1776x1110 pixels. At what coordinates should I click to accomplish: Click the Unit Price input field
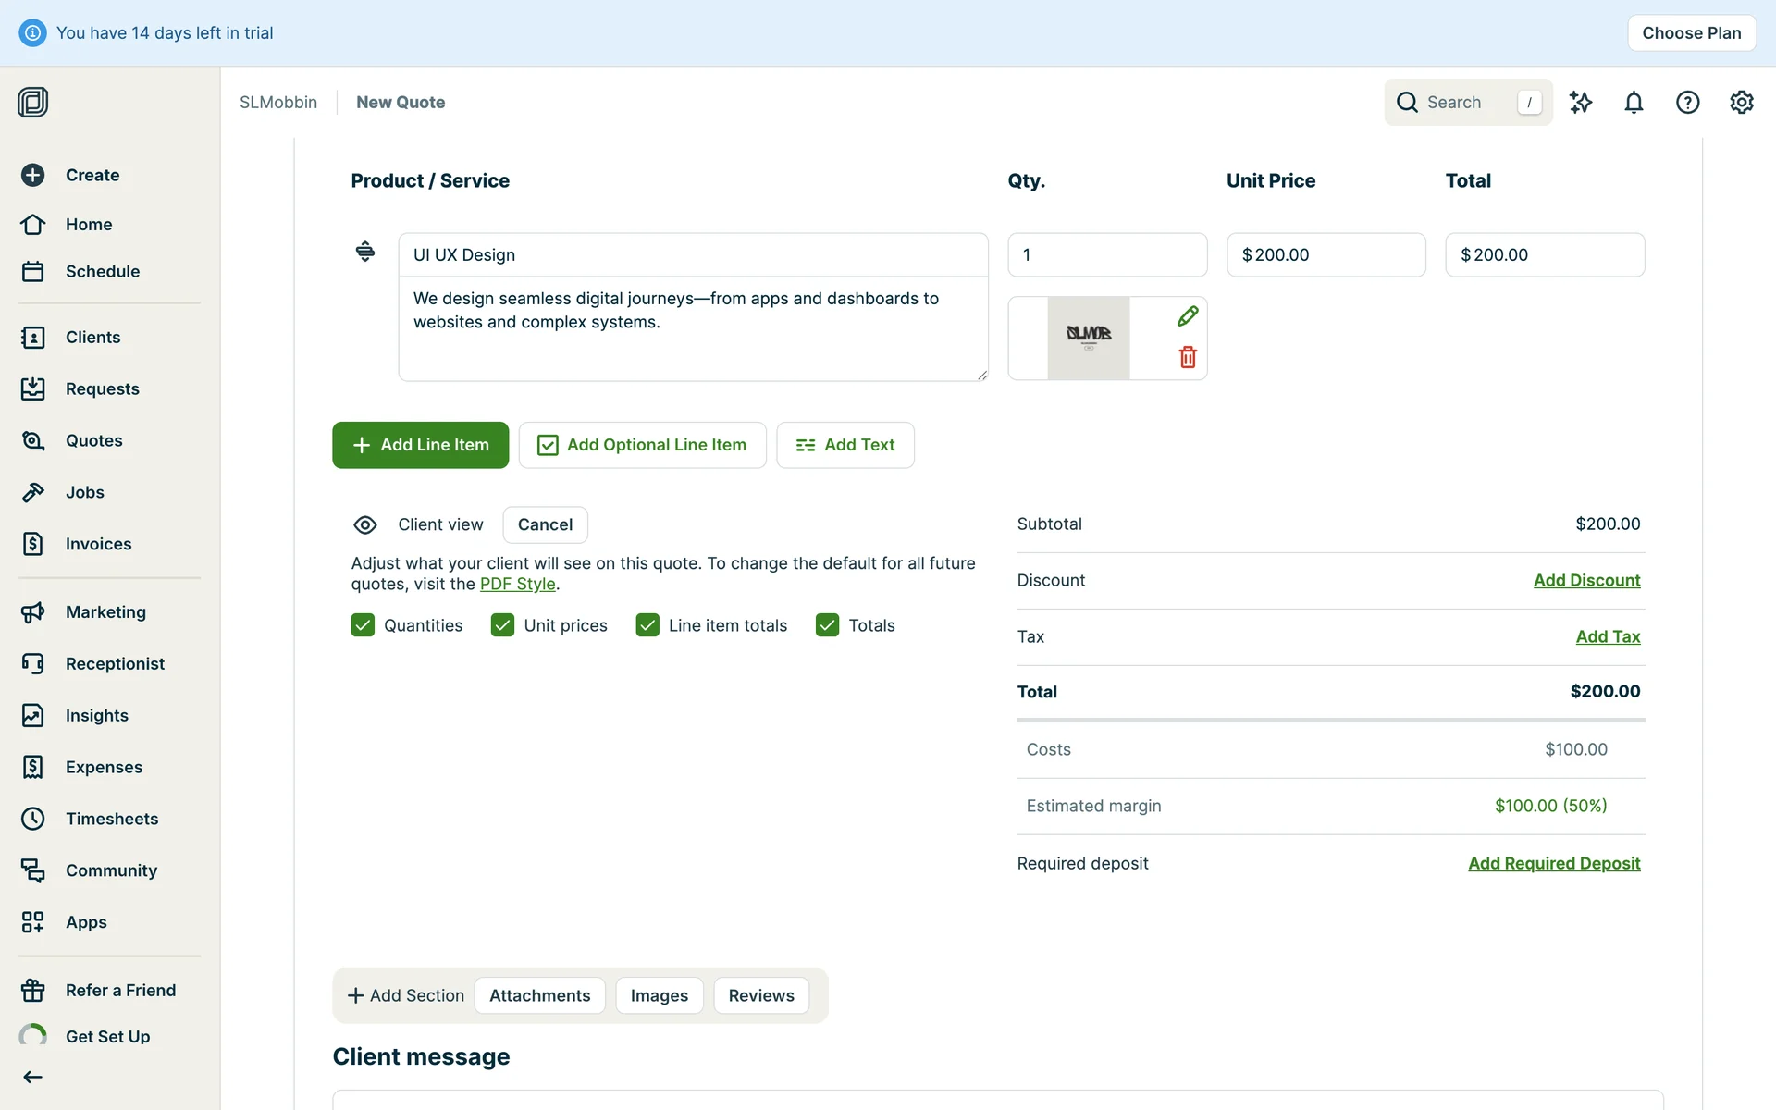click(x=1326, y=254)
